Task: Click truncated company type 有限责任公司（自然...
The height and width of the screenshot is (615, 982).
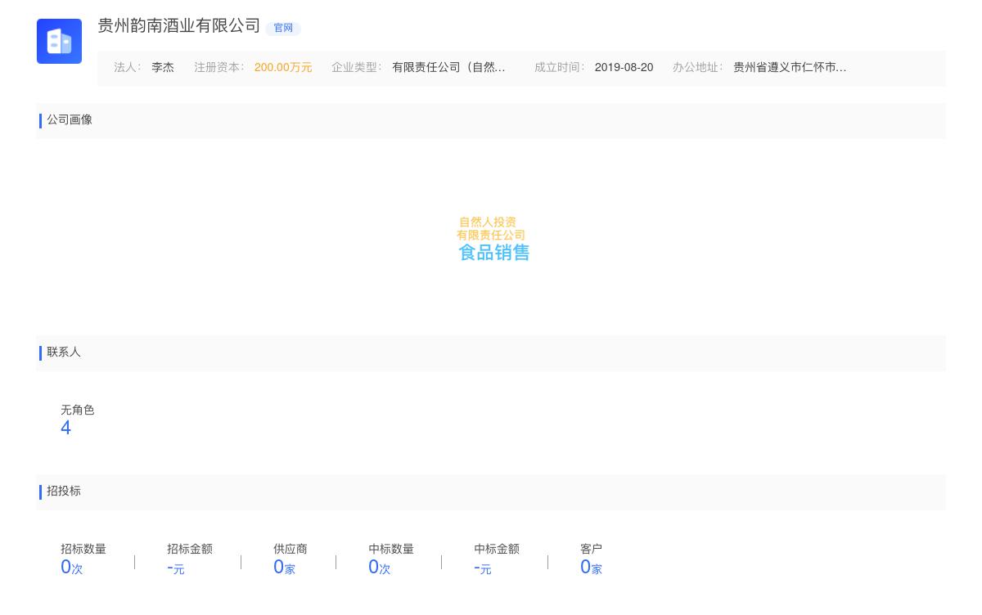Action: [x=448, y=68]
